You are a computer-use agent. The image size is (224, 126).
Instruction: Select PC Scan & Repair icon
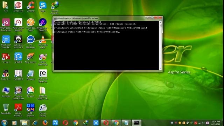point(43,76)
